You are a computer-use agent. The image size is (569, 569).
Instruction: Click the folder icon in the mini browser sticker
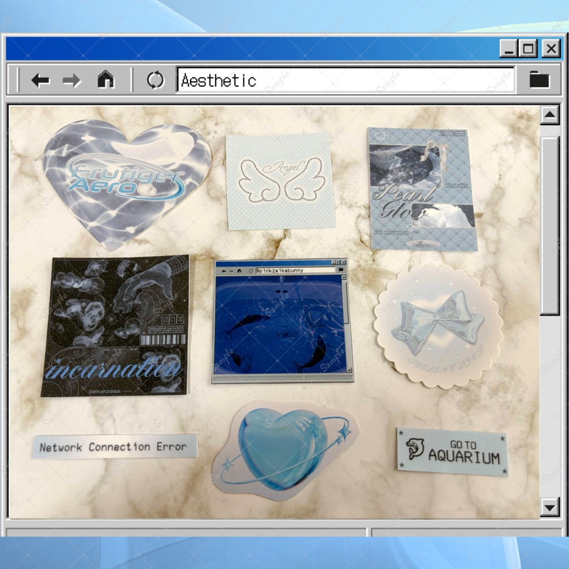tap(340, 269)
